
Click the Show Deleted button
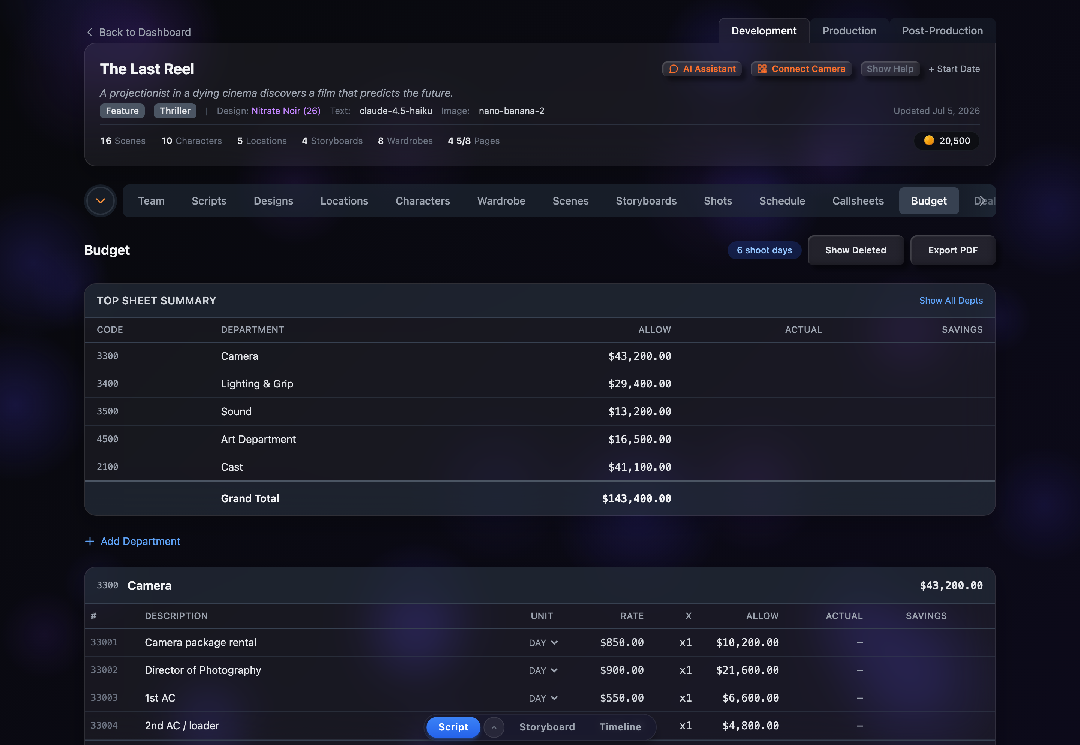855,250
